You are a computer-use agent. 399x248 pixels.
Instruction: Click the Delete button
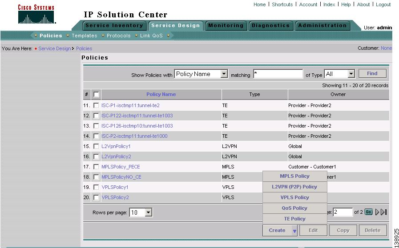373,231
